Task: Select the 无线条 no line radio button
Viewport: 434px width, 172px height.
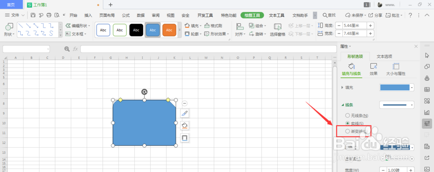Action: pos(347,115)
